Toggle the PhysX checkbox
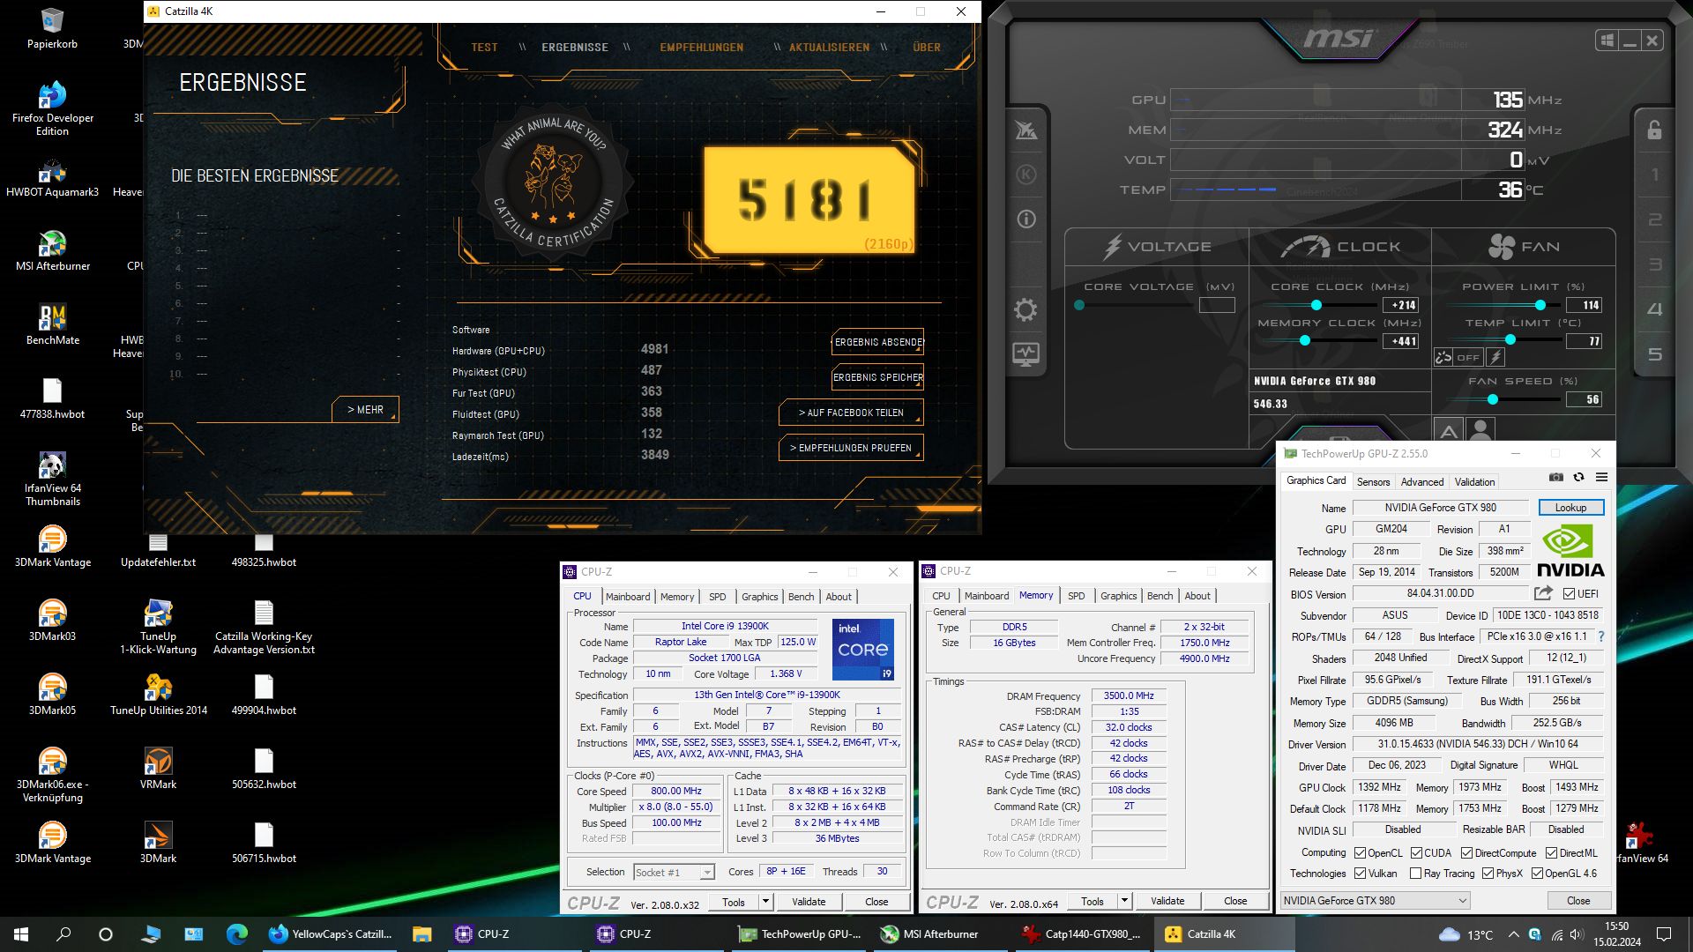 1488,874
